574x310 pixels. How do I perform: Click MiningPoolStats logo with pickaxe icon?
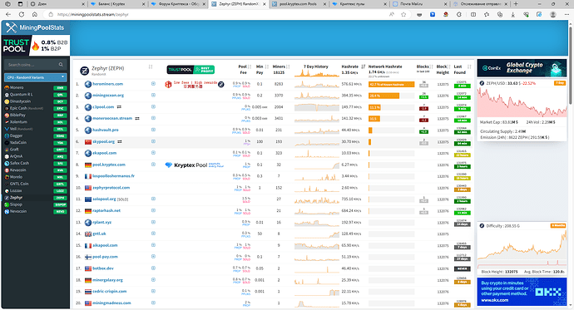point(35,27)
